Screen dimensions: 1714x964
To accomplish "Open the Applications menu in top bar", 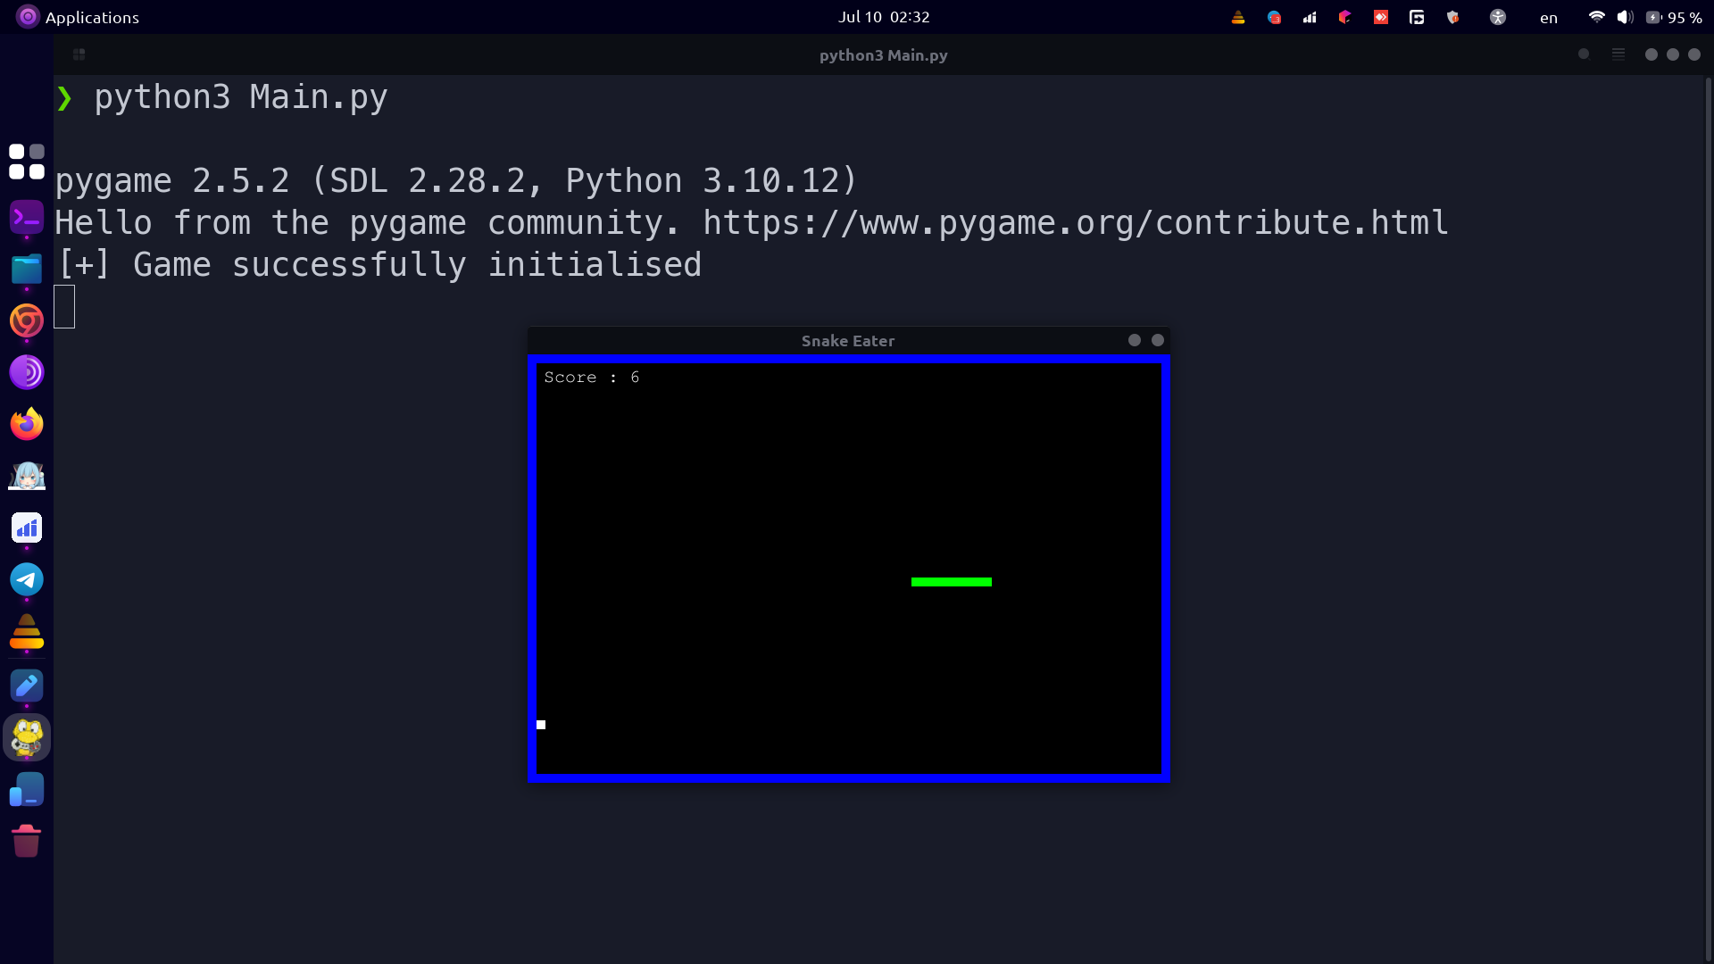I will tap(78, 17).
